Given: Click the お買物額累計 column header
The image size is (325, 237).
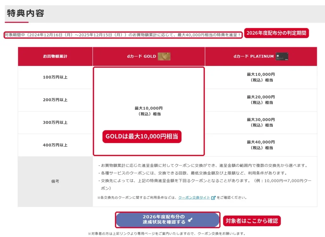Looking at the screenshot, I should [55, 56].
